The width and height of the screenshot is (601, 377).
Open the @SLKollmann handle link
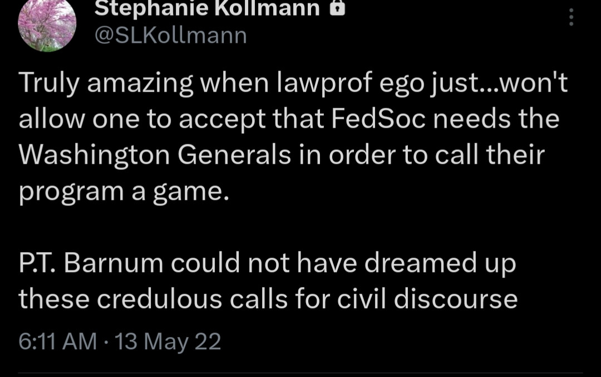click(171, 35)
